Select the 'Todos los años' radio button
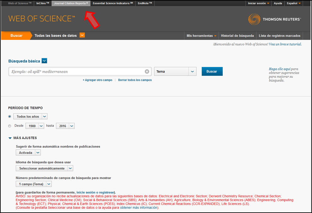Screen dimensions: 312x213 9,117
